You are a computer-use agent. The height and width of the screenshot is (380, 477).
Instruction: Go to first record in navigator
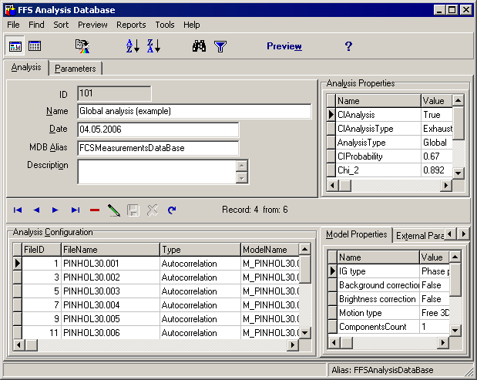click(18, 210)
